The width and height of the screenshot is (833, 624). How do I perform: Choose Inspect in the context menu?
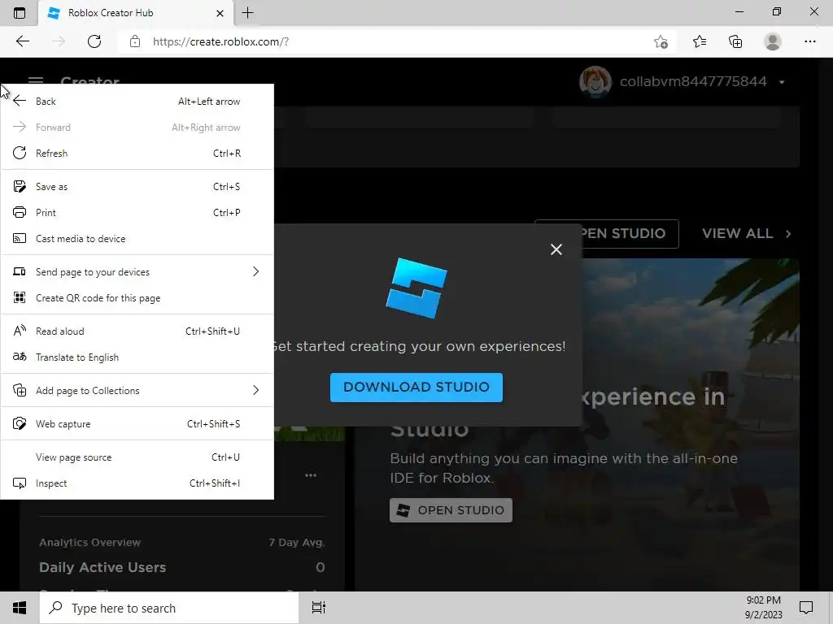(137, 483)
